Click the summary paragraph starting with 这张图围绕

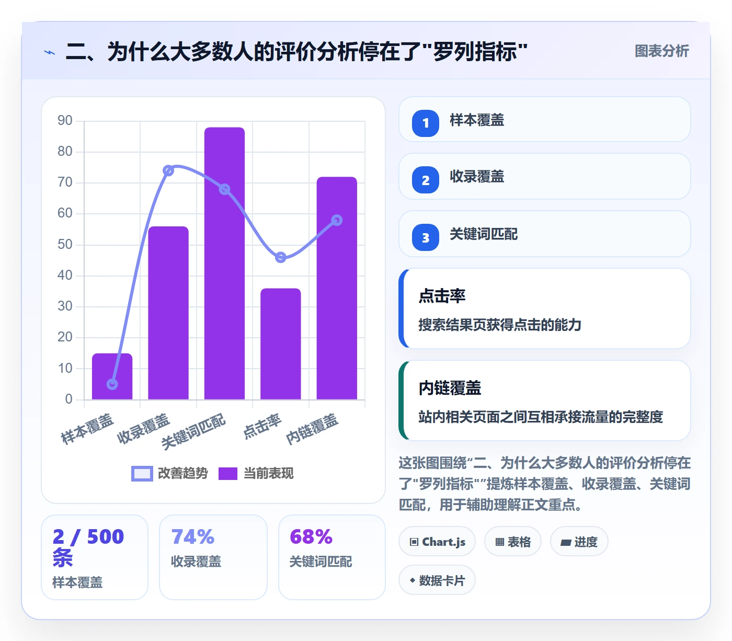(x=544, y=484)
